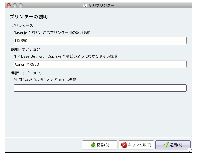
Task: Click the 新規プリンター window title
Action: click(x=101, y=5)
